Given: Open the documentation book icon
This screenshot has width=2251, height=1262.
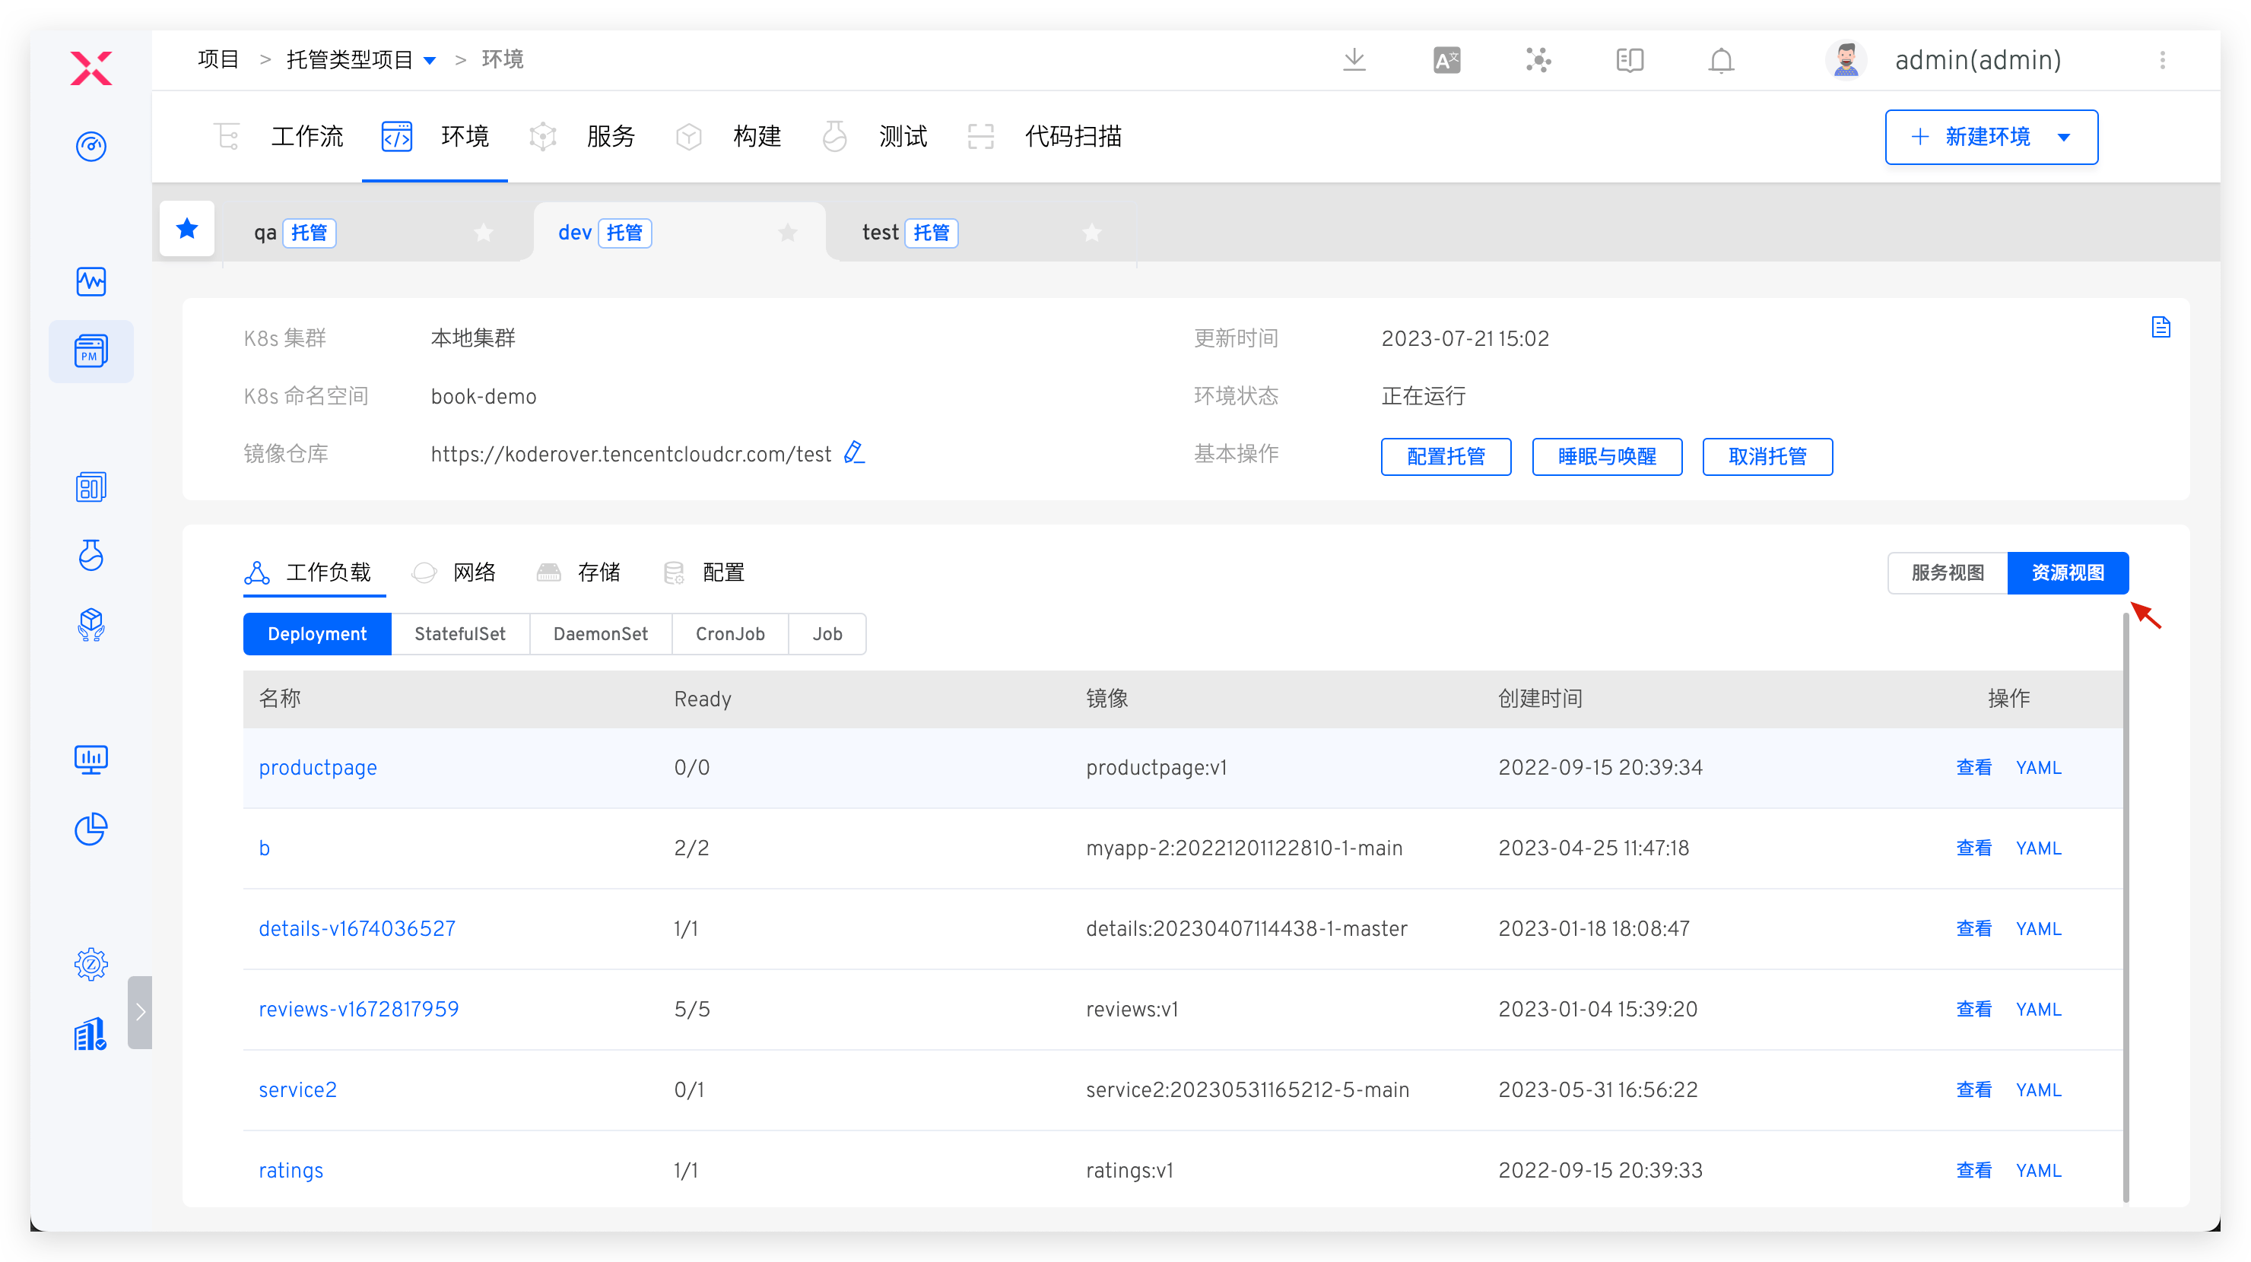Looking at the screenshot, I should (x=1629, y=60).
